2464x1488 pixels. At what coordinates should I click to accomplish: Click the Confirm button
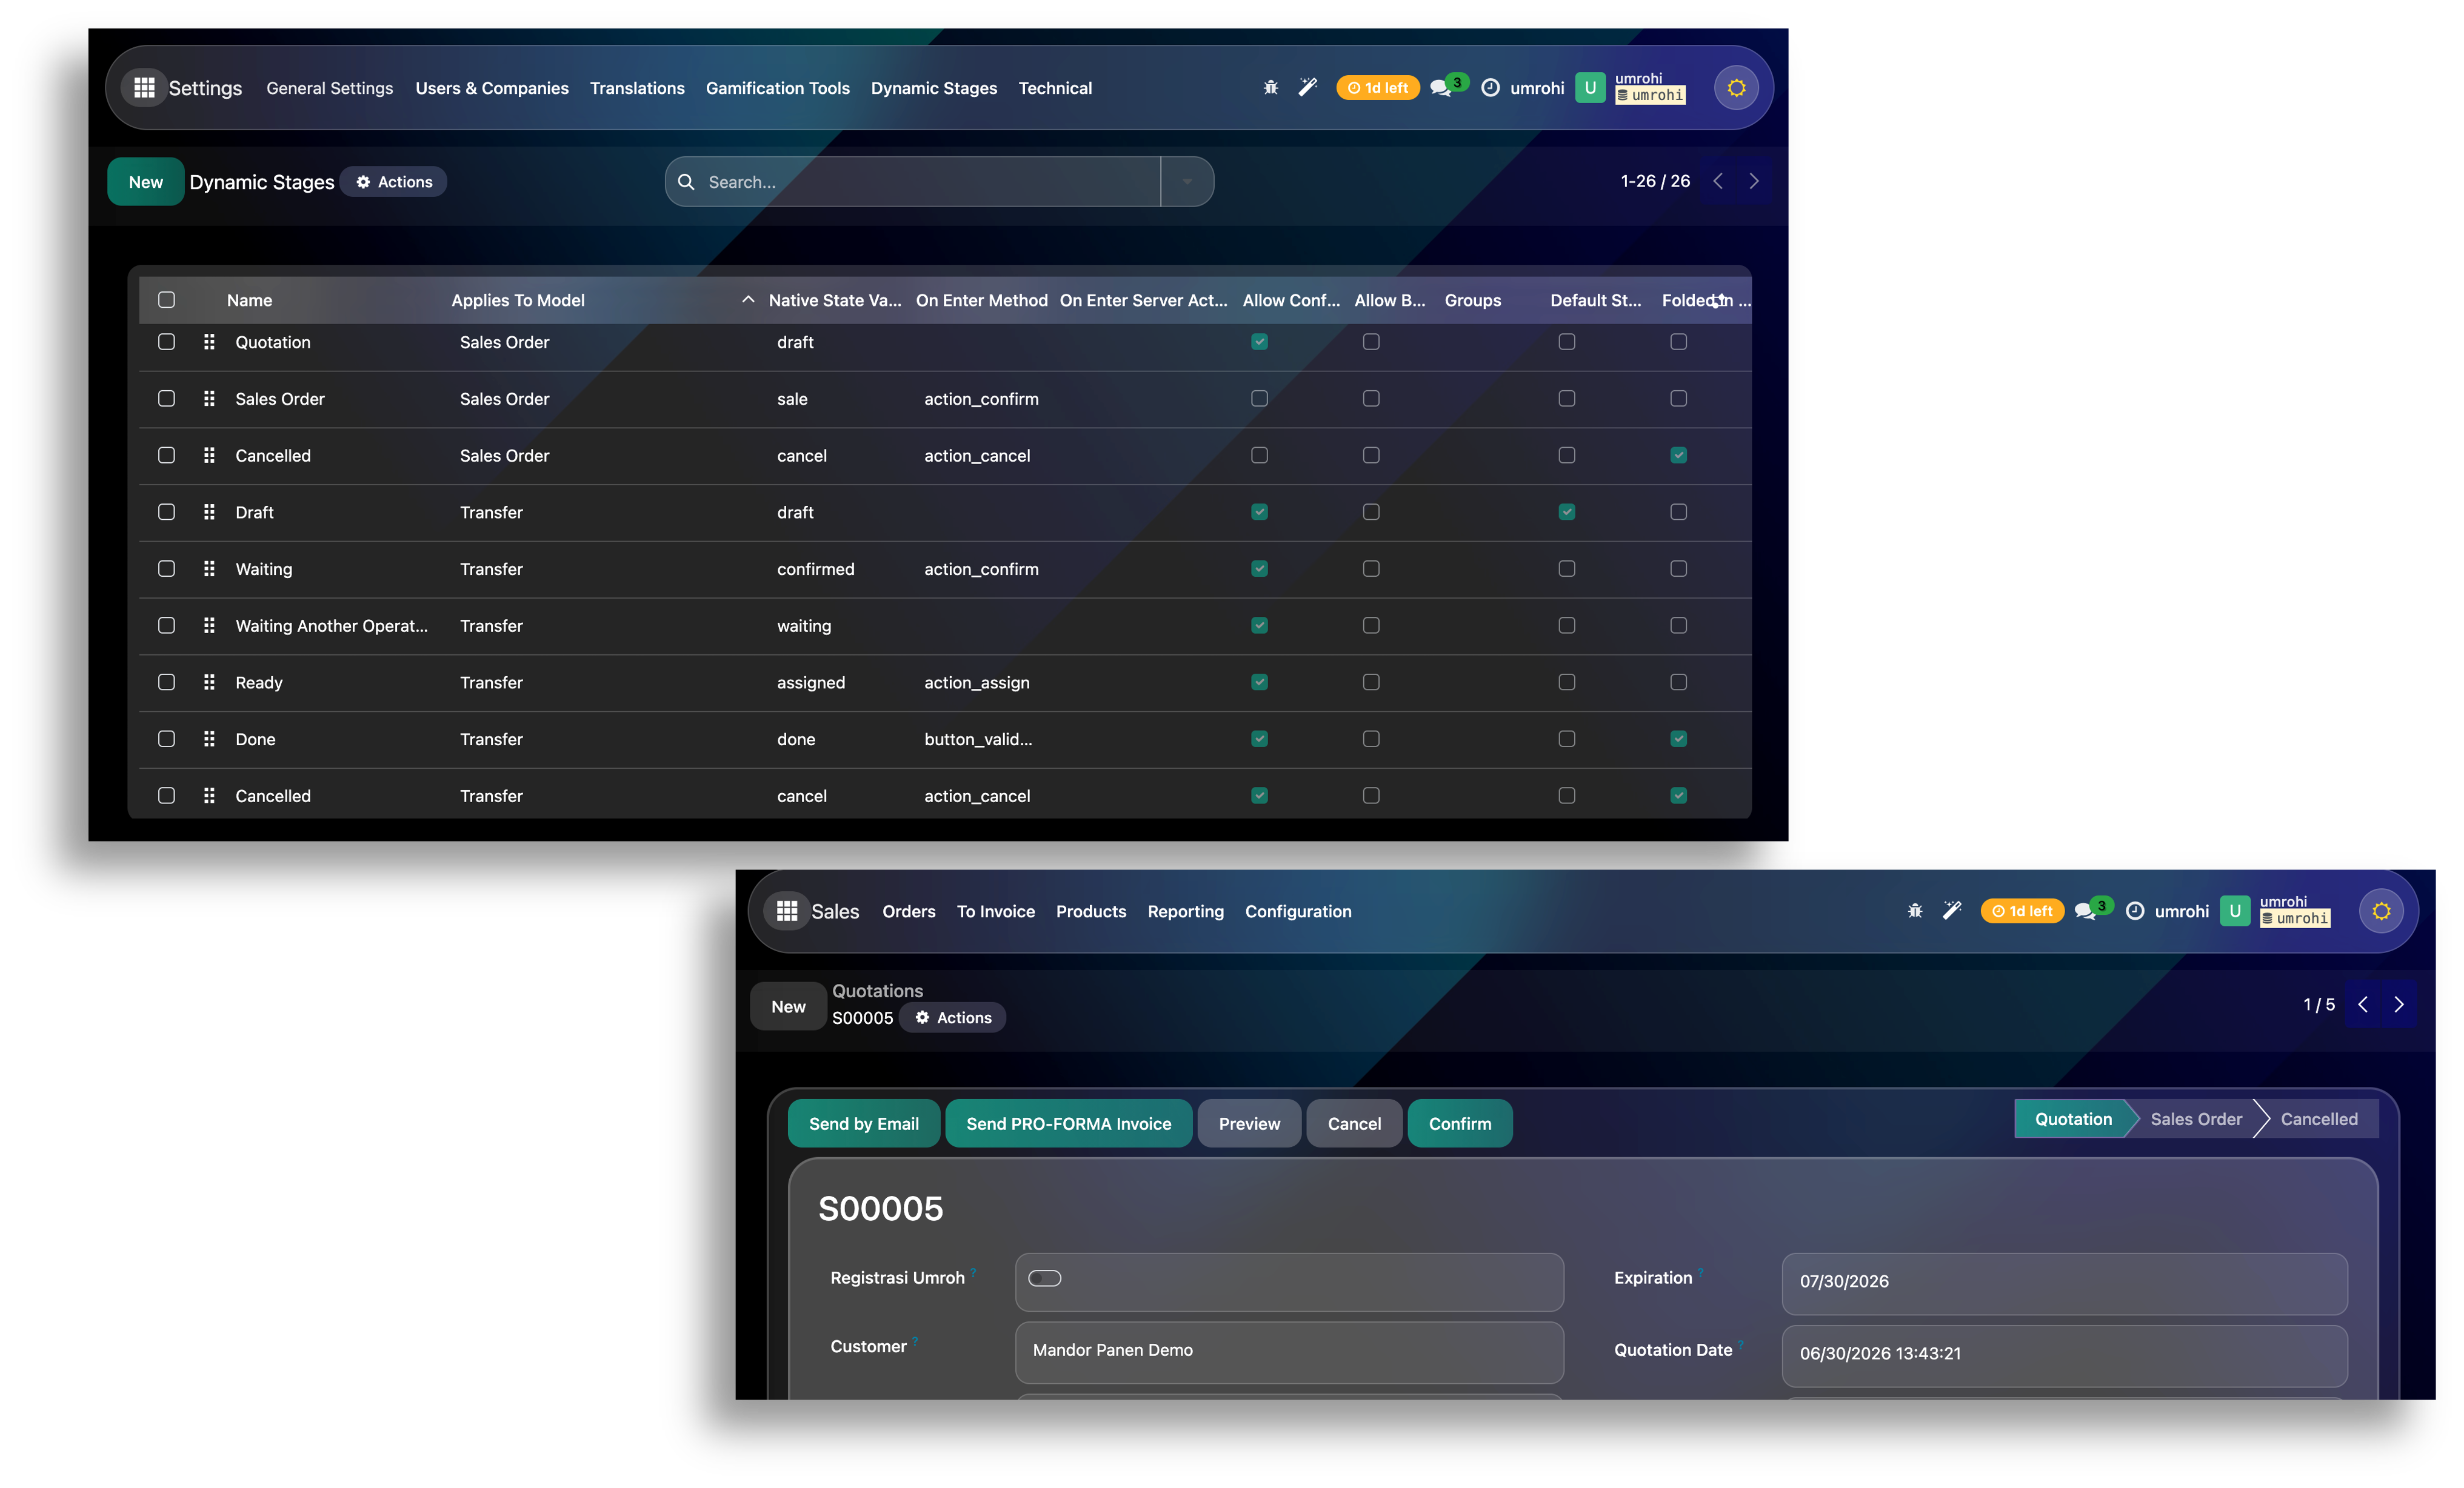(x=1460, y=1124)
